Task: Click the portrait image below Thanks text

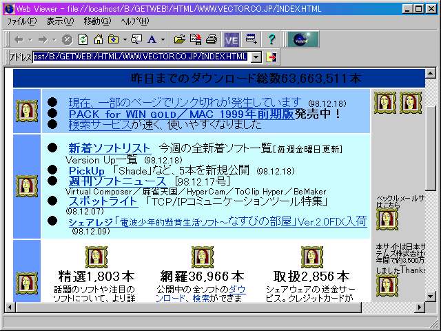Action: [x=387, y=285]
